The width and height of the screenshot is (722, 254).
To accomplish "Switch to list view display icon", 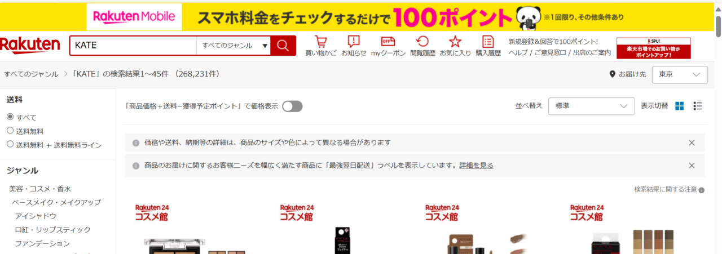I will coord(698,106).
